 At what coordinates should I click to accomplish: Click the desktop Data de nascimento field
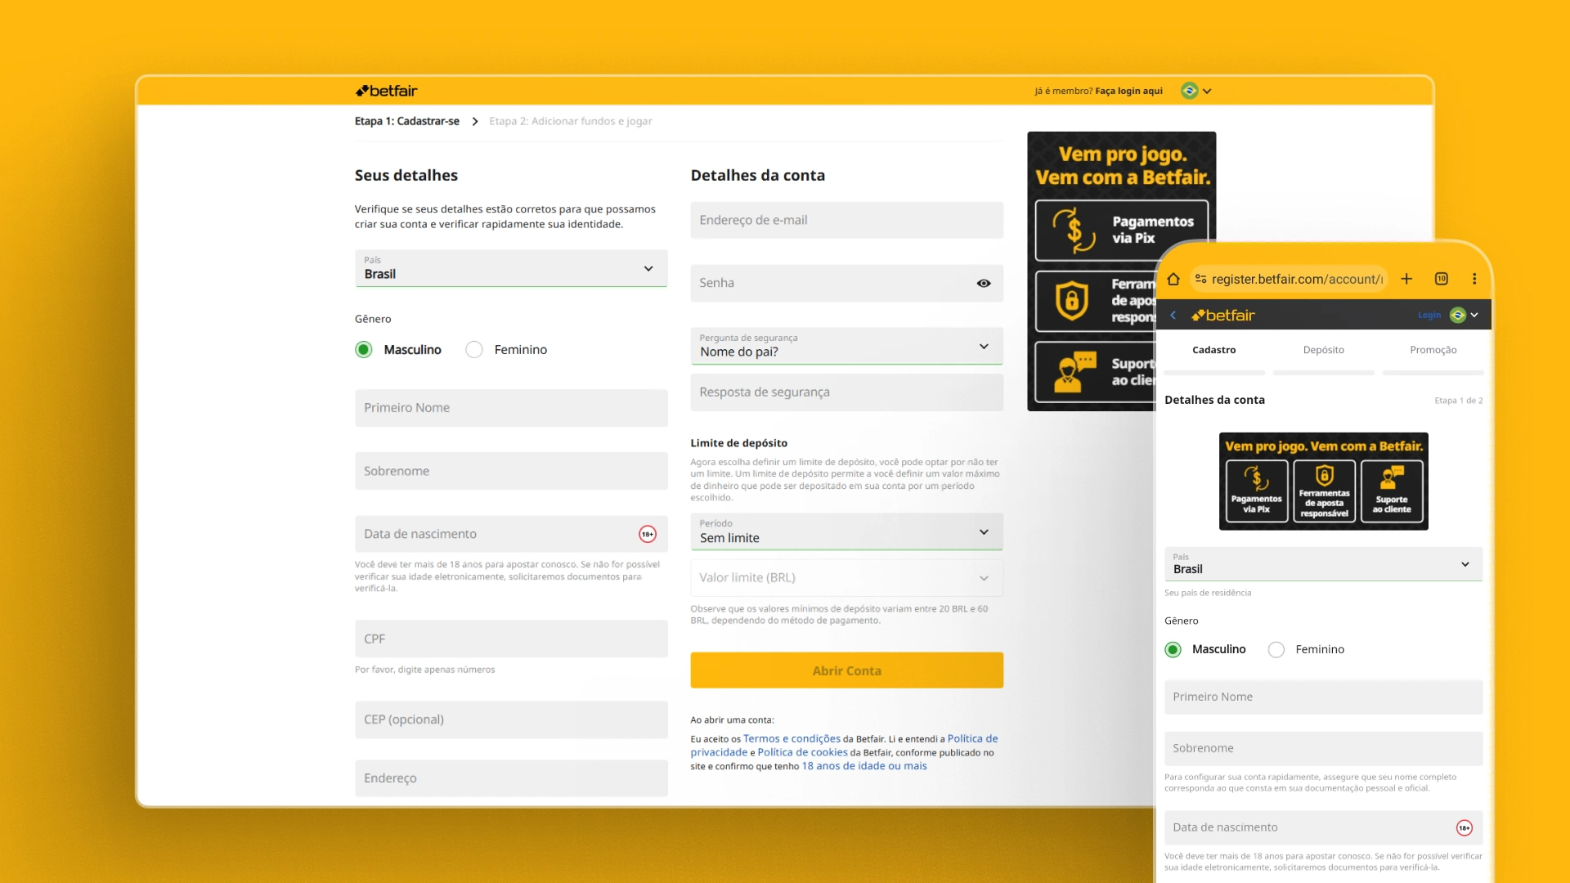[511, 534]
